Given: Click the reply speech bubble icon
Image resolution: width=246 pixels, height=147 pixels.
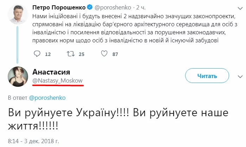Looking at the screenshot, I should [x=37, y=54].
